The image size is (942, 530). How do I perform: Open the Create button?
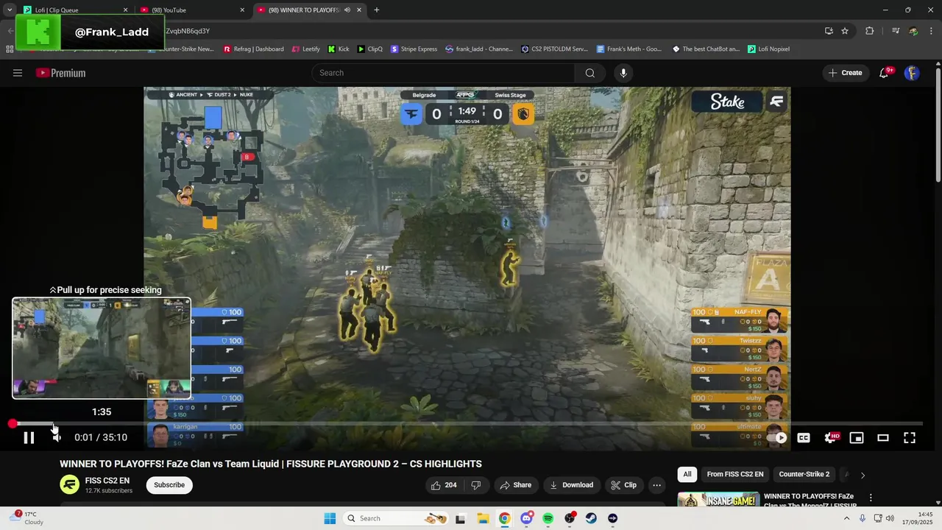(x=845, y=73)
